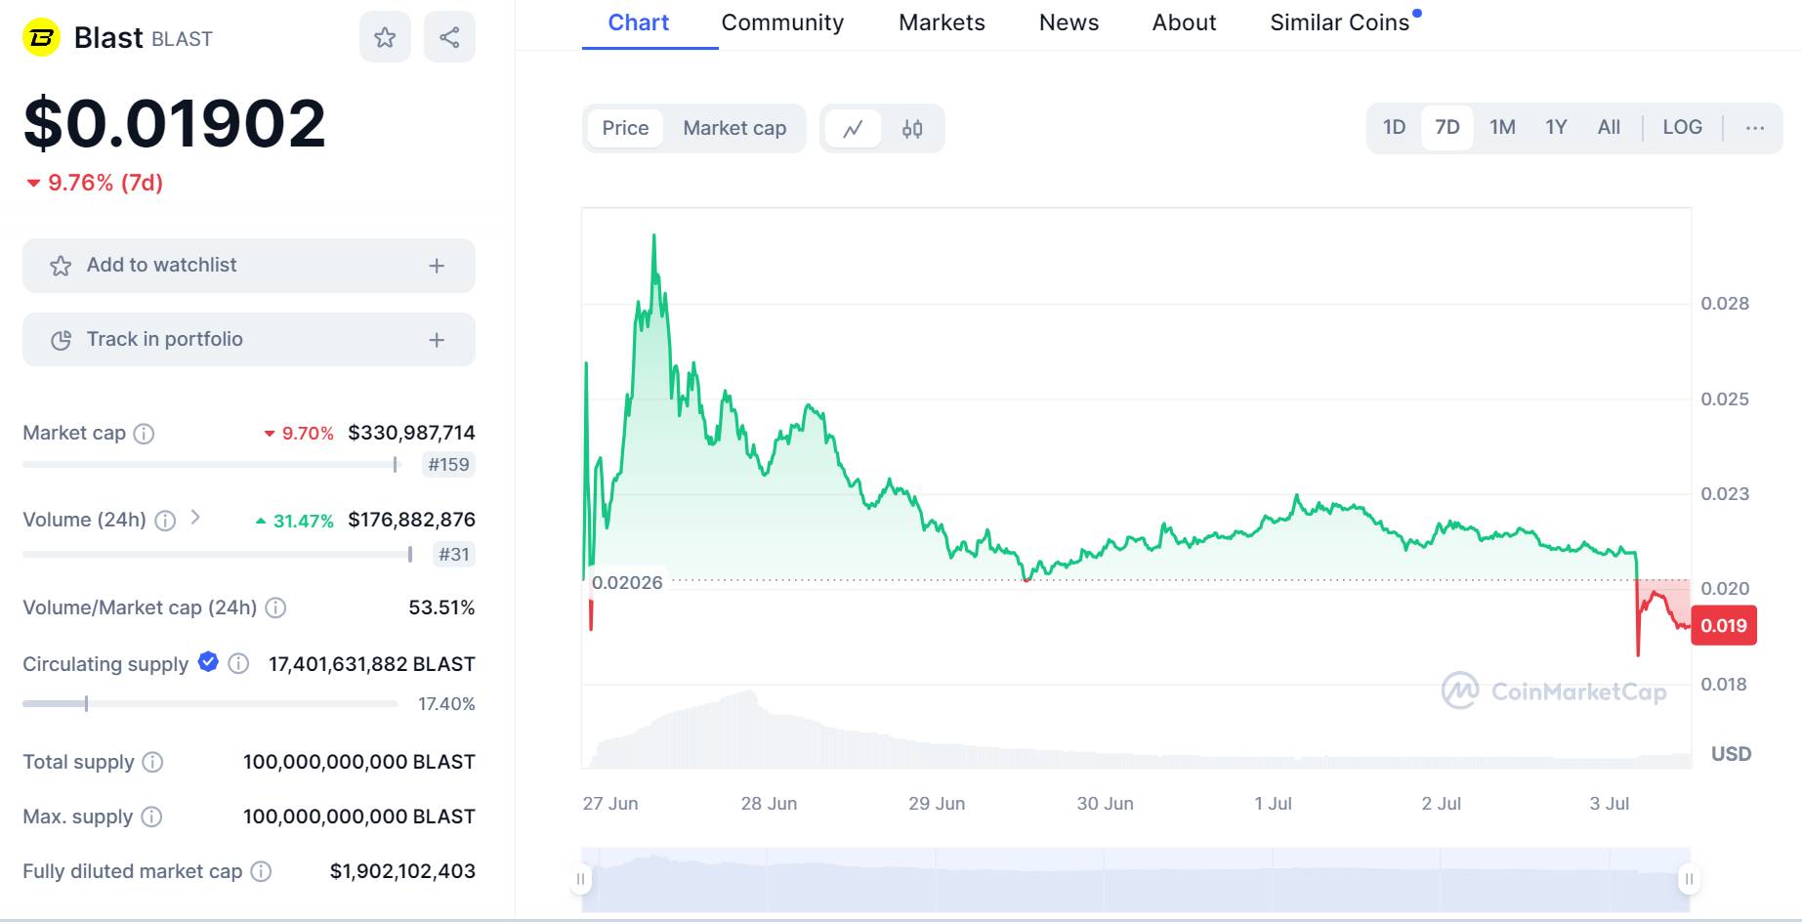Toggle LOG scale on the chart
The height and width of the screenshot is (922, 1802).
(1682, 127)
